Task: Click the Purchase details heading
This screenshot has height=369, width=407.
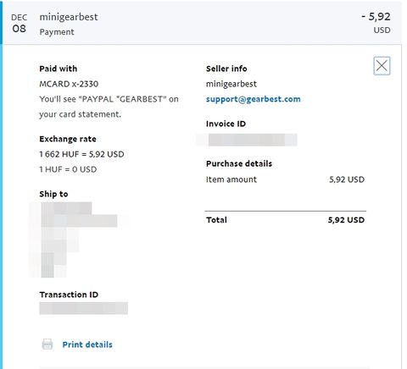Action: click(239, 163)
